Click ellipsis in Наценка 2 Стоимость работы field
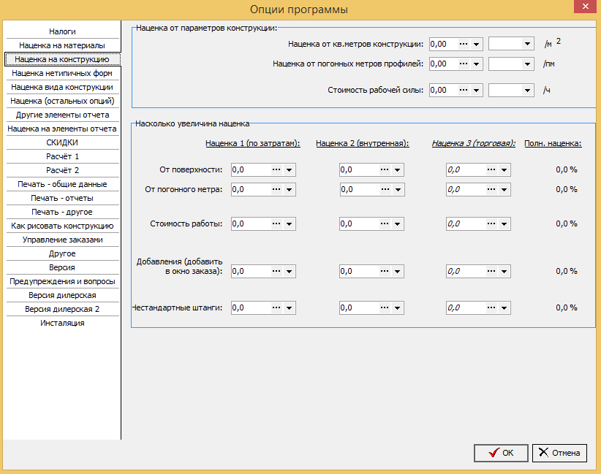This screenshot has width=601, height=474. coord(385,223)
